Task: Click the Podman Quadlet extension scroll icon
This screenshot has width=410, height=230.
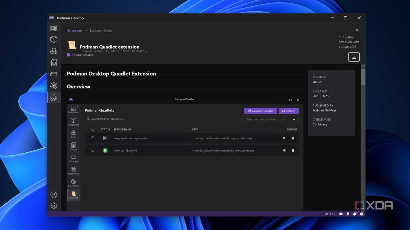Action: pyautogui.click(x=72, y=45)
